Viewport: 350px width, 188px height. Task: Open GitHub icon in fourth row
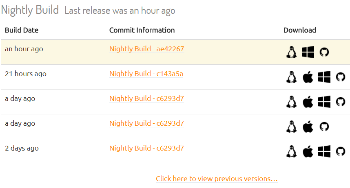[x=324, y=127]
